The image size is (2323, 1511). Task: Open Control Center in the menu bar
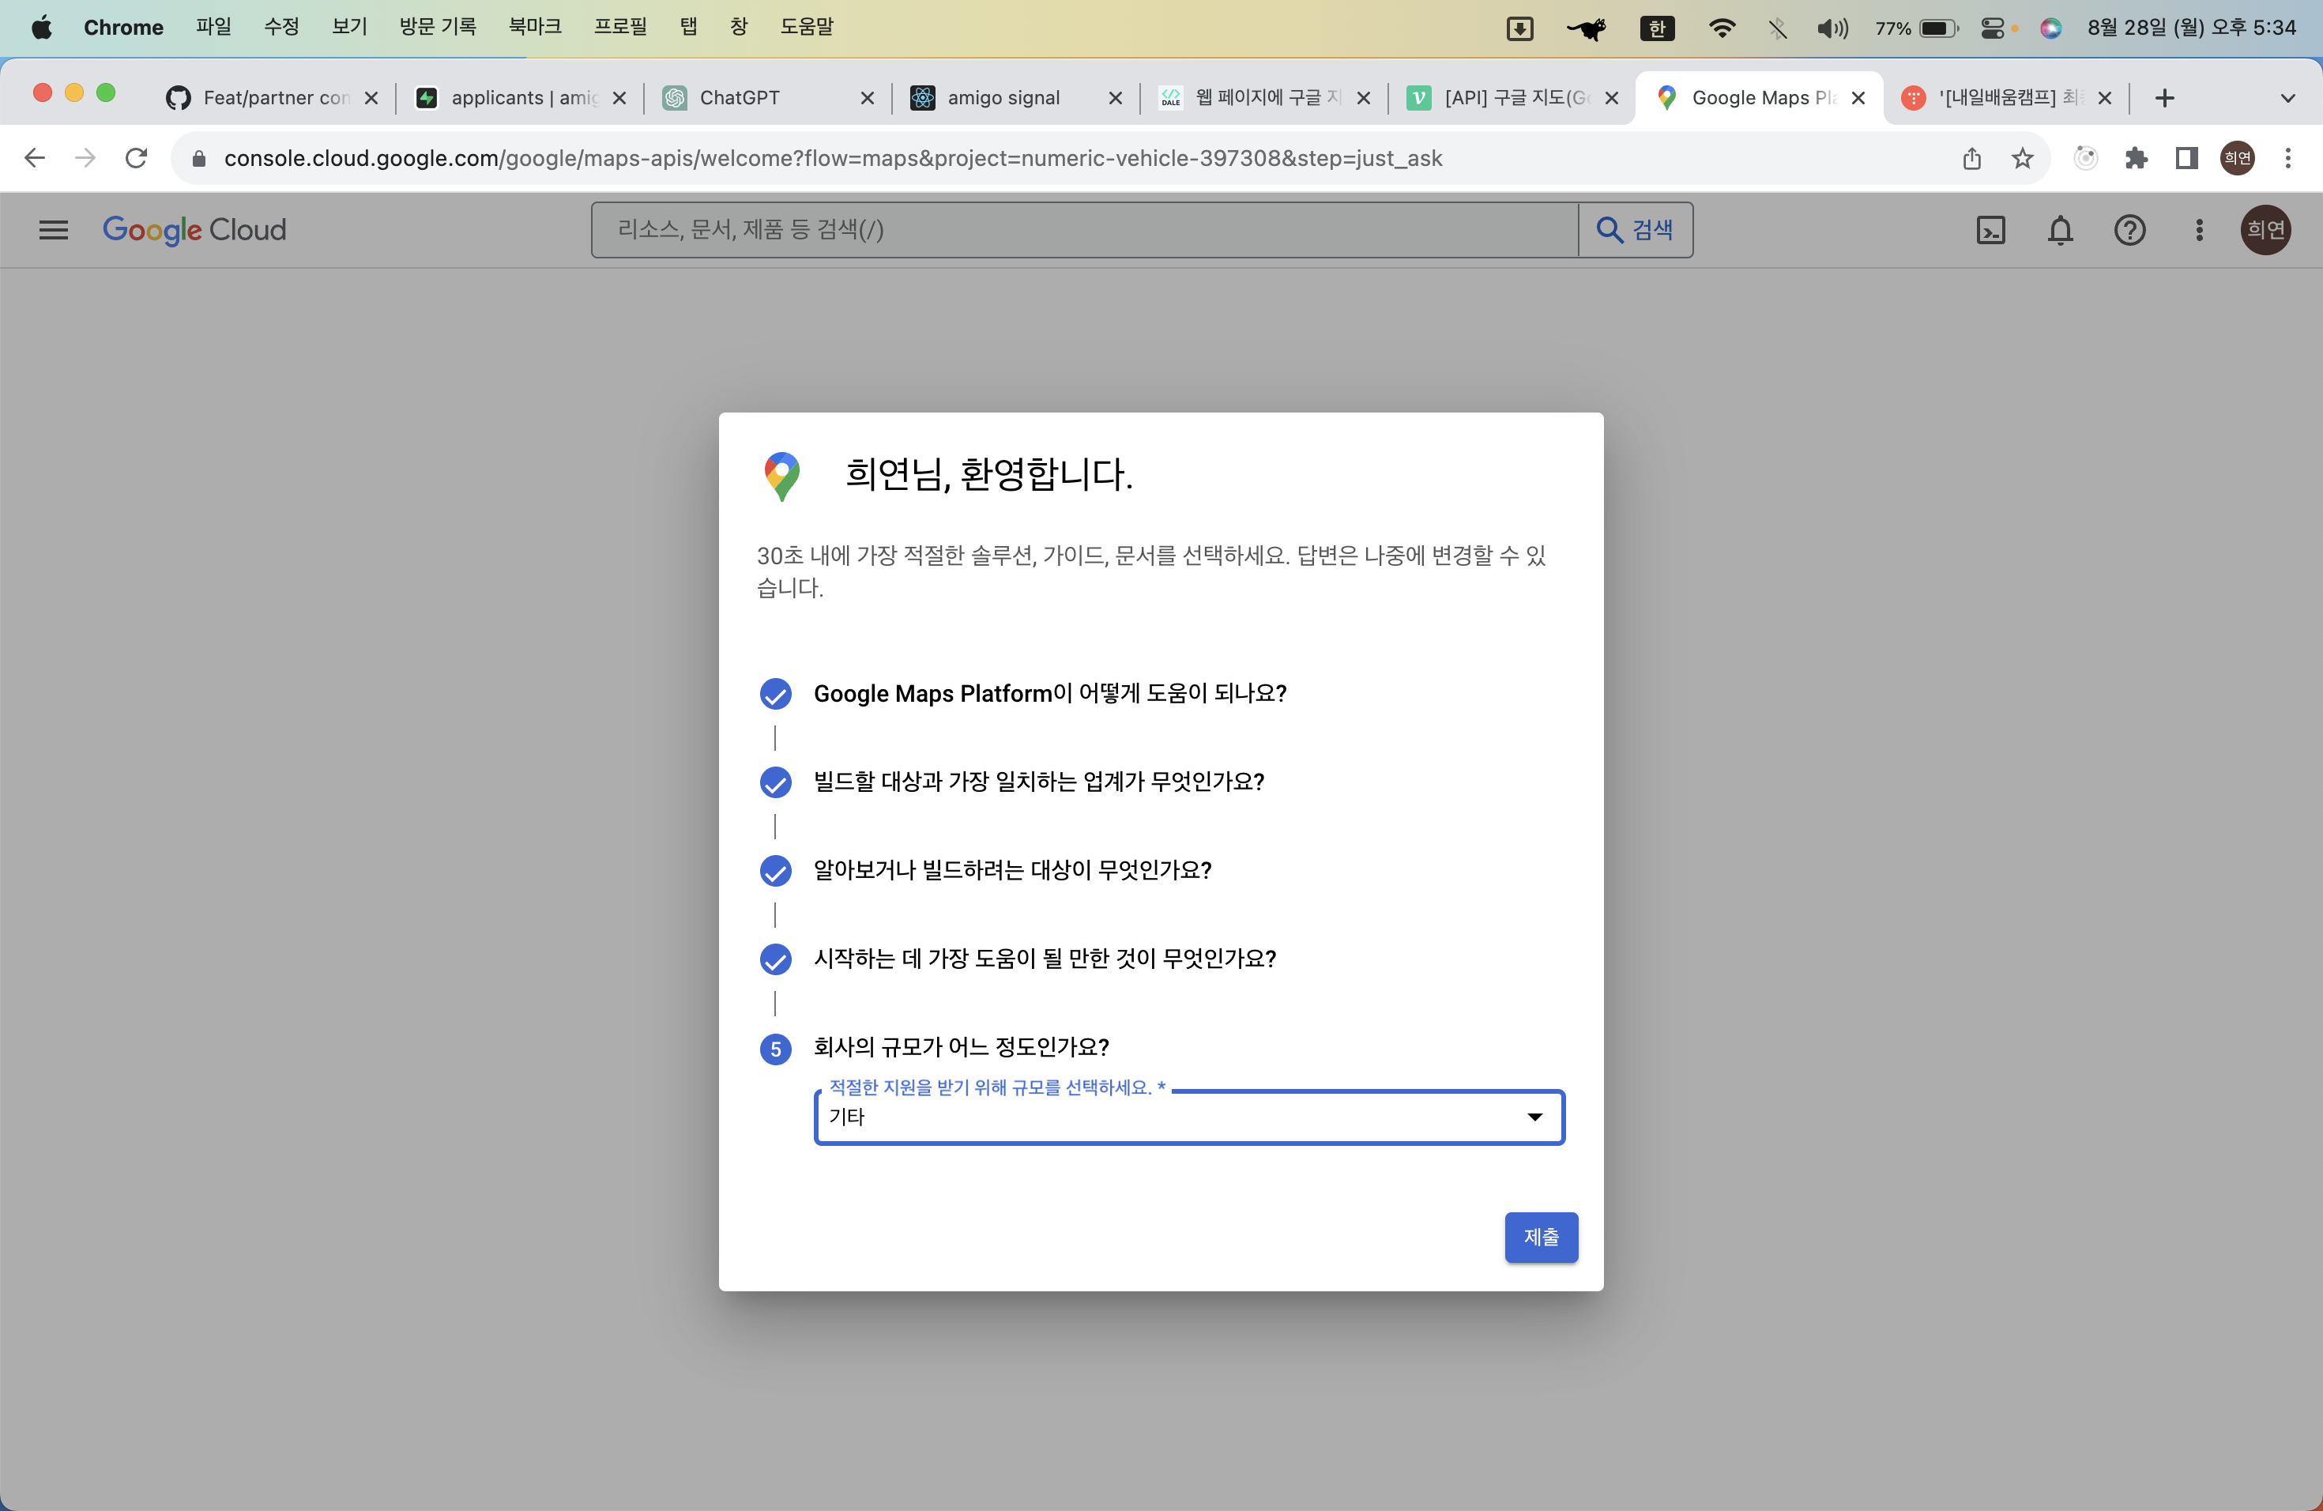point(1993,28)
